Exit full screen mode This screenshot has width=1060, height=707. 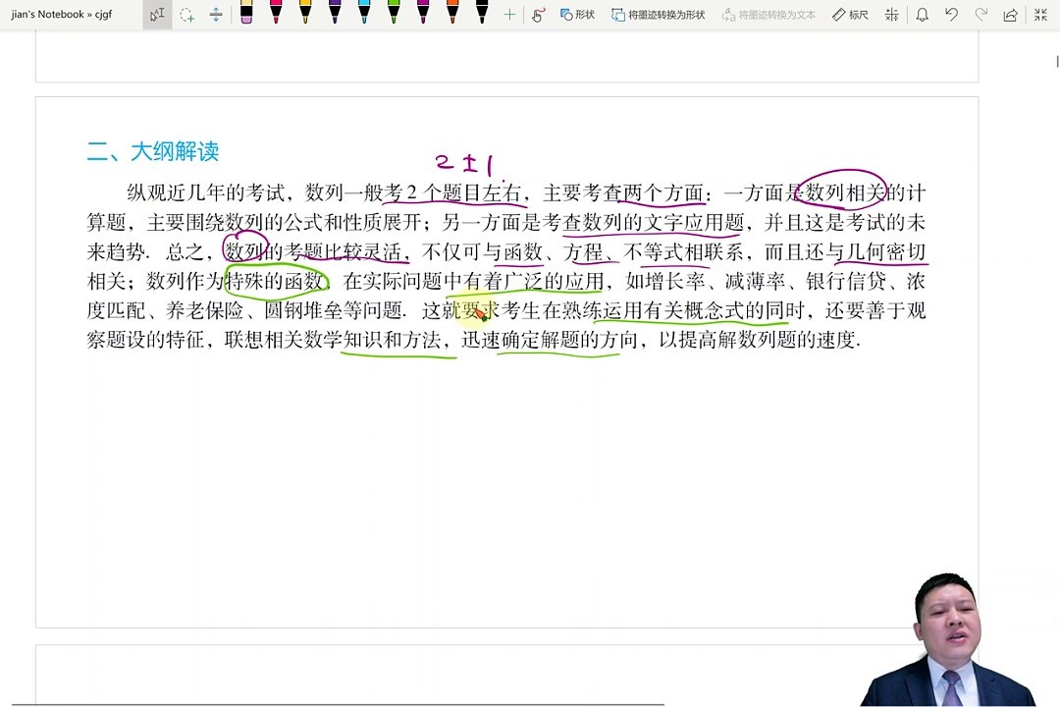coord(1040,14)
